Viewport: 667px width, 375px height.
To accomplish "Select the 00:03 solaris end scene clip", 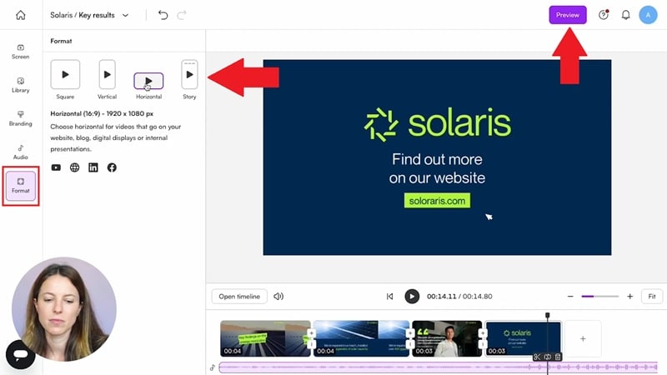I will coord(524,338).
